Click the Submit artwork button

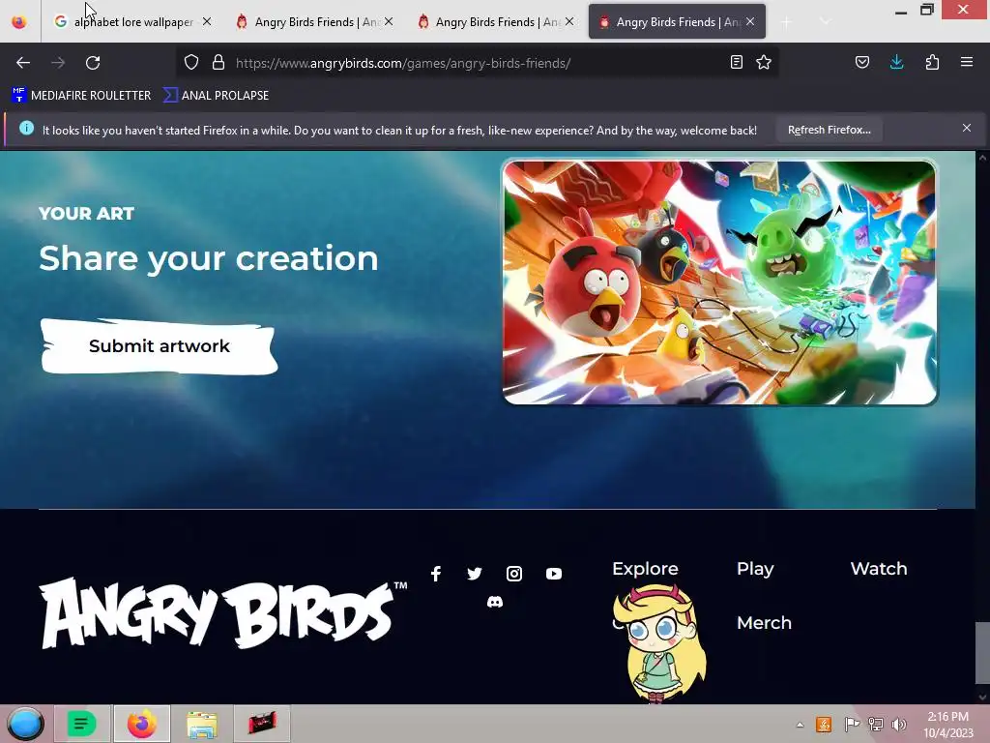point(160,346)
